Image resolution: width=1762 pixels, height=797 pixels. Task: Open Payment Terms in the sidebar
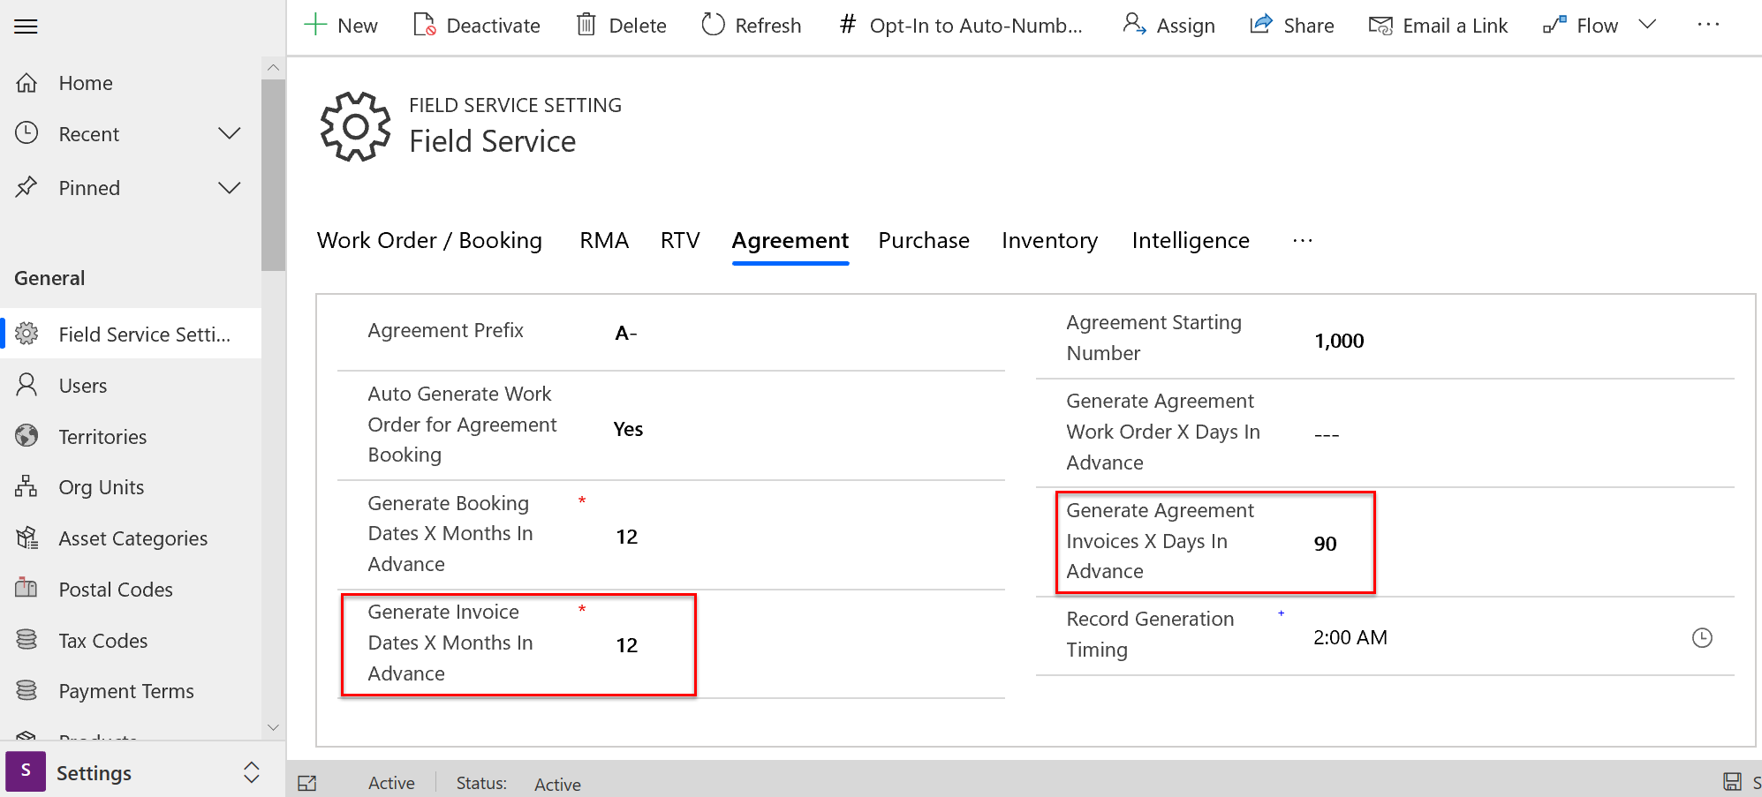tap(126, 690)
